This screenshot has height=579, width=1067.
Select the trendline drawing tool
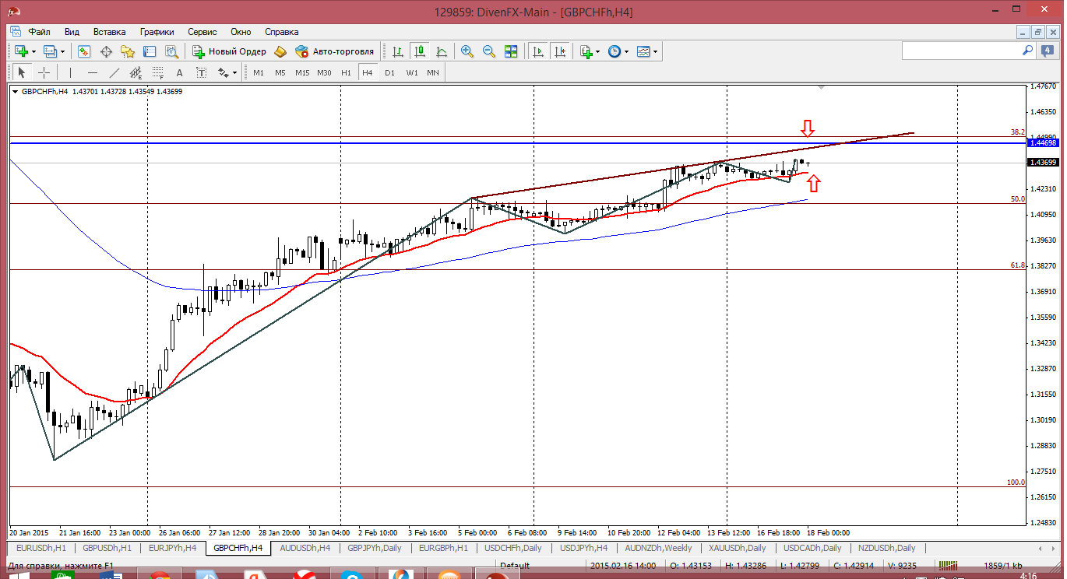[114, 72]
